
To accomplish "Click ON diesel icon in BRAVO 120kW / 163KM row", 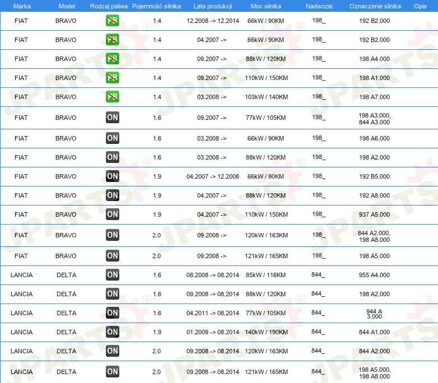I will (112, 235).
